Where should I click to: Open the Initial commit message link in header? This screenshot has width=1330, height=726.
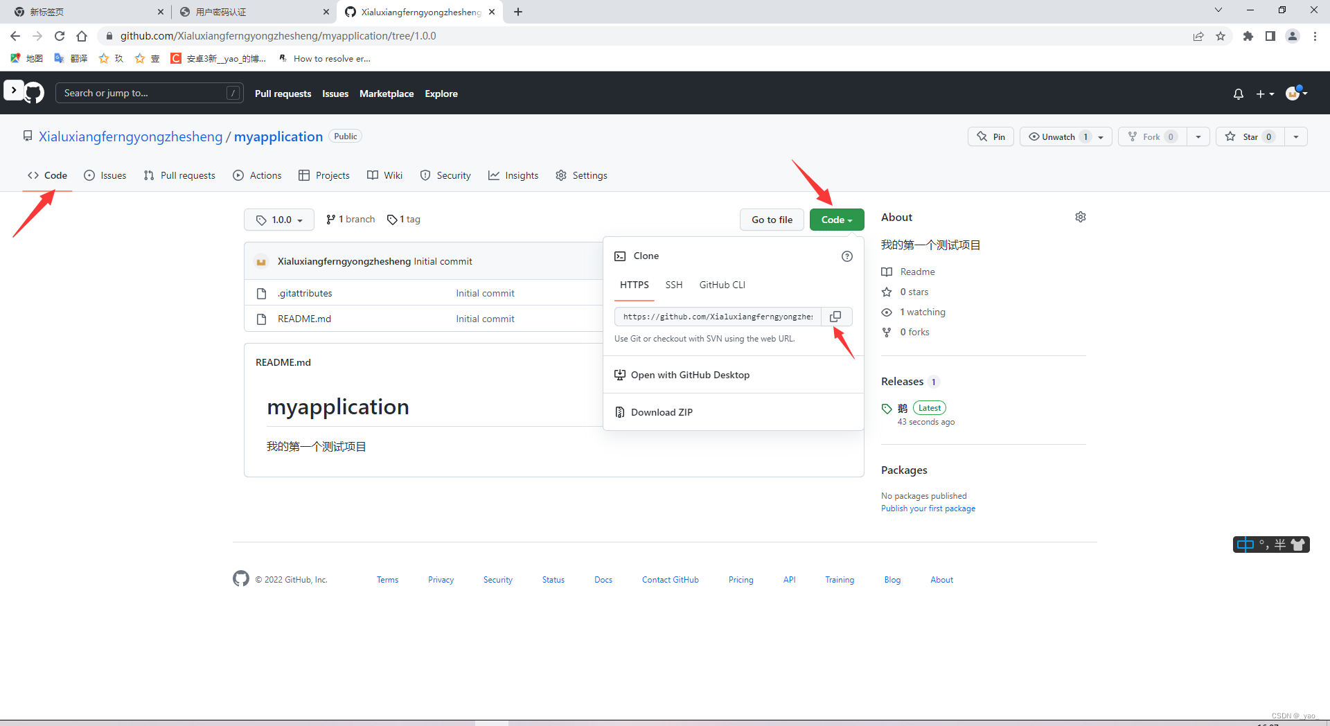(443, 261)
